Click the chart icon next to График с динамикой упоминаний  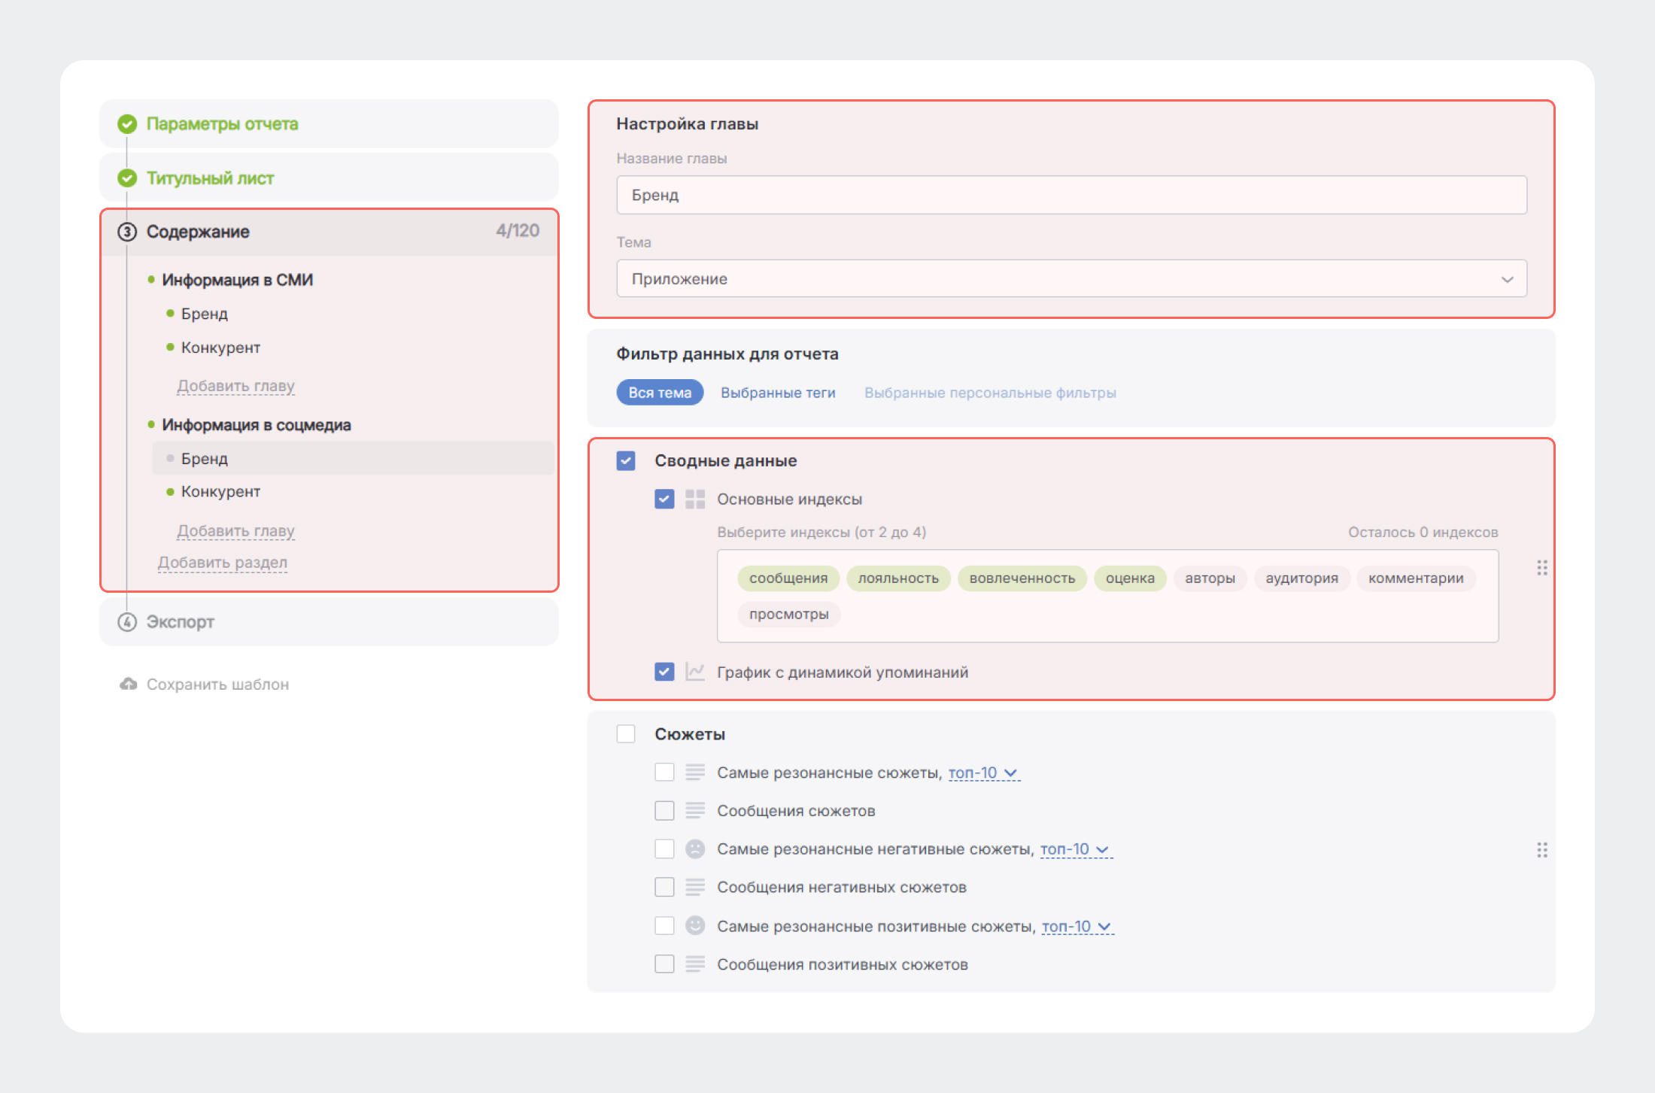coord(695,672)
